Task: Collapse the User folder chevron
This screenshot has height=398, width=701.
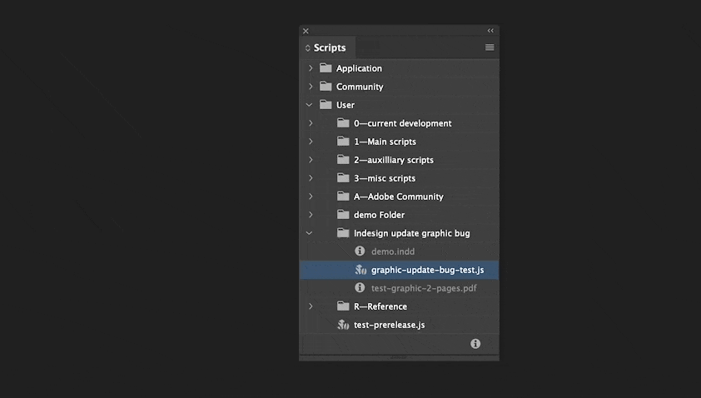Action: pos(310,105)
